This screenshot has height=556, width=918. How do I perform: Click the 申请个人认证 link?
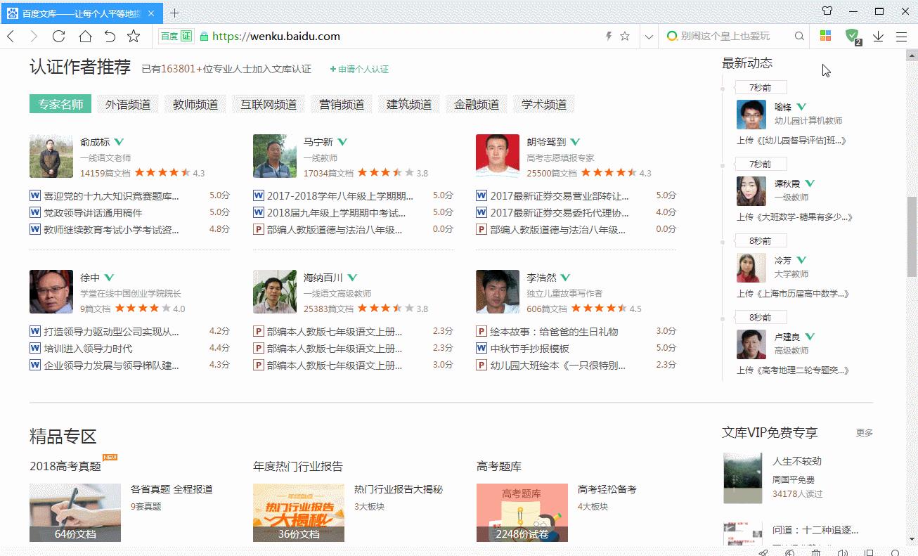[x=360, y=70]
